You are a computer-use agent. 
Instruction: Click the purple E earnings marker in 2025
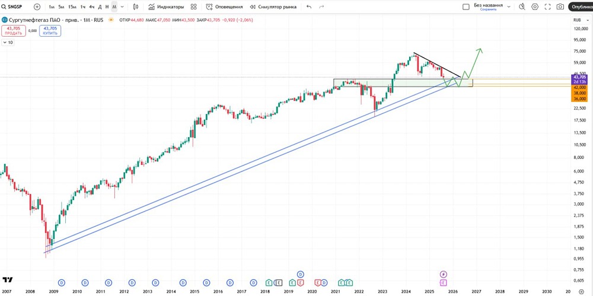pyautogui.click(x=444, y=282)
